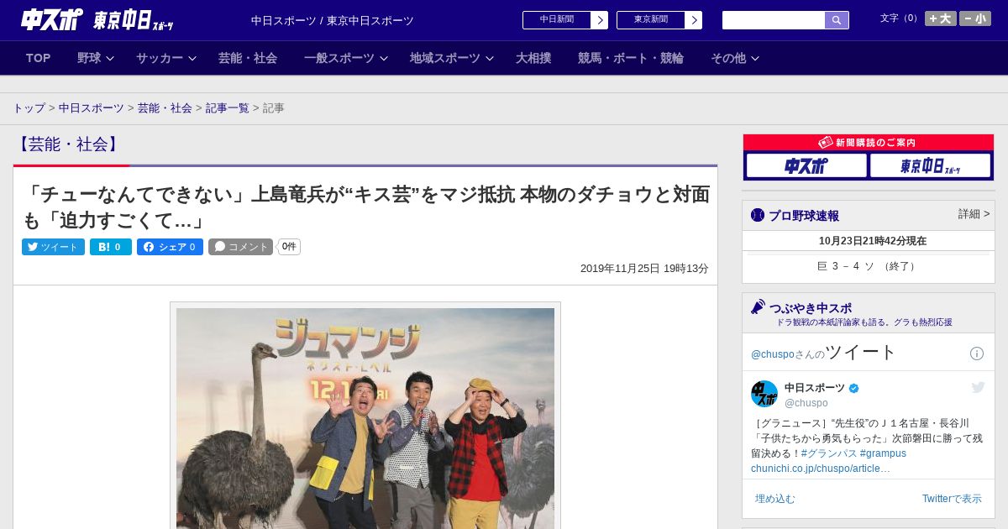Click the 中日スポーツ breadcrumb link
This screenshot has width=1008, height=529.
(x=91, y=108)
